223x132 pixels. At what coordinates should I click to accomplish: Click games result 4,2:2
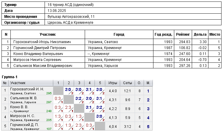113,109
